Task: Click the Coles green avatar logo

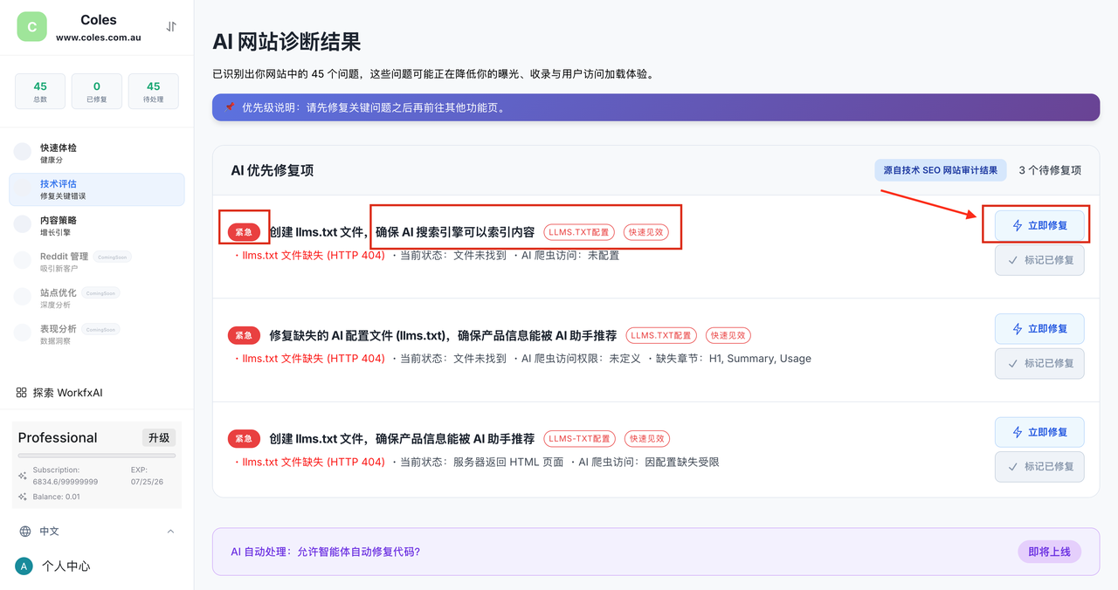Action: pyautogui.click(x=32, y=27)
